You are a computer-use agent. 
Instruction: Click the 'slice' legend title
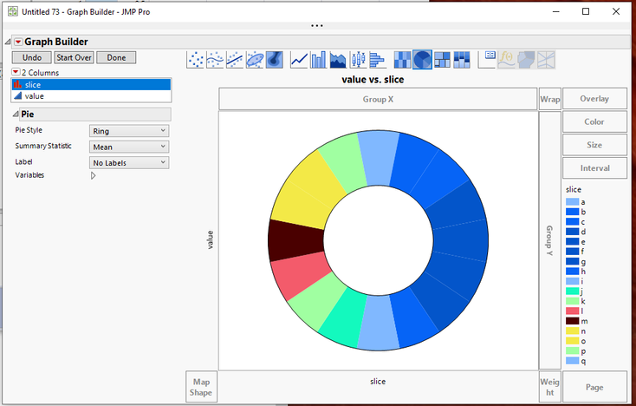[574, 189]
